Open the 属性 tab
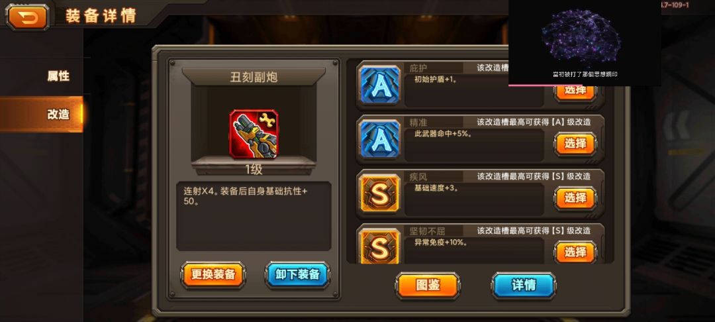 click(58, 76)
